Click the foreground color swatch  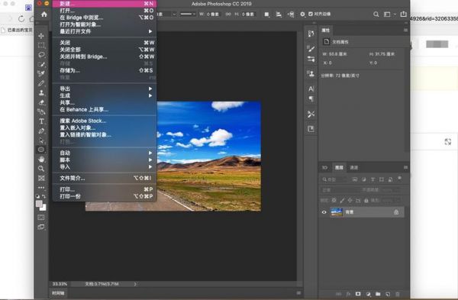[39, 204]
